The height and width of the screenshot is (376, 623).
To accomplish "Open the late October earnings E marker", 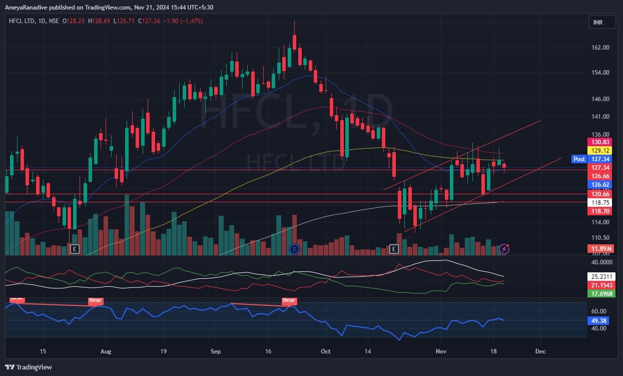I will tap(394, 249).
